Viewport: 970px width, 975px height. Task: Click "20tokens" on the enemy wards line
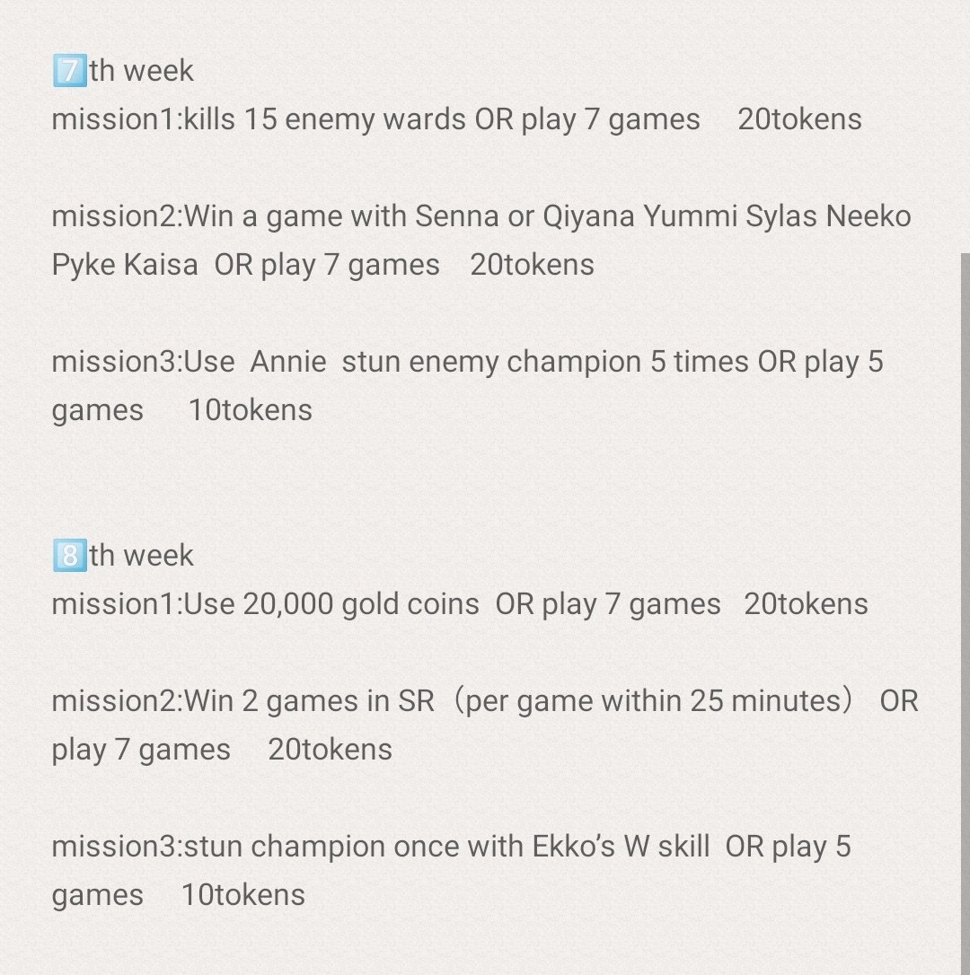(799, 119)
